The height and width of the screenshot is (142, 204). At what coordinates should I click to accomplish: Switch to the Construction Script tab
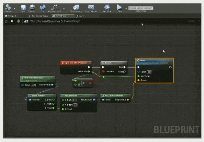pos(38,16)
